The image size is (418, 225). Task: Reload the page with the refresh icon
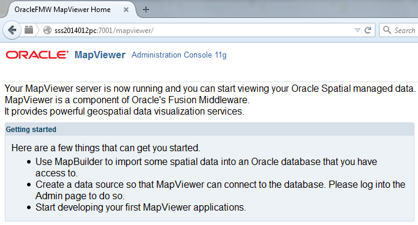[x=368, y=30]
